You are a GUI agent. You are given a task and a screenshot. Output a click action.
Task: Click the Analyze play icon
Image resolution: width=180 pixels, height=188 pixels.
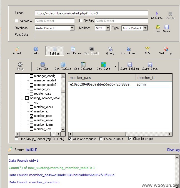[157, 14]
